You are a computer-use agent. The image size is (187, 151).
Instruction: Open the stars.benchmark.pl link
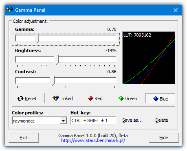coord(93,140)
